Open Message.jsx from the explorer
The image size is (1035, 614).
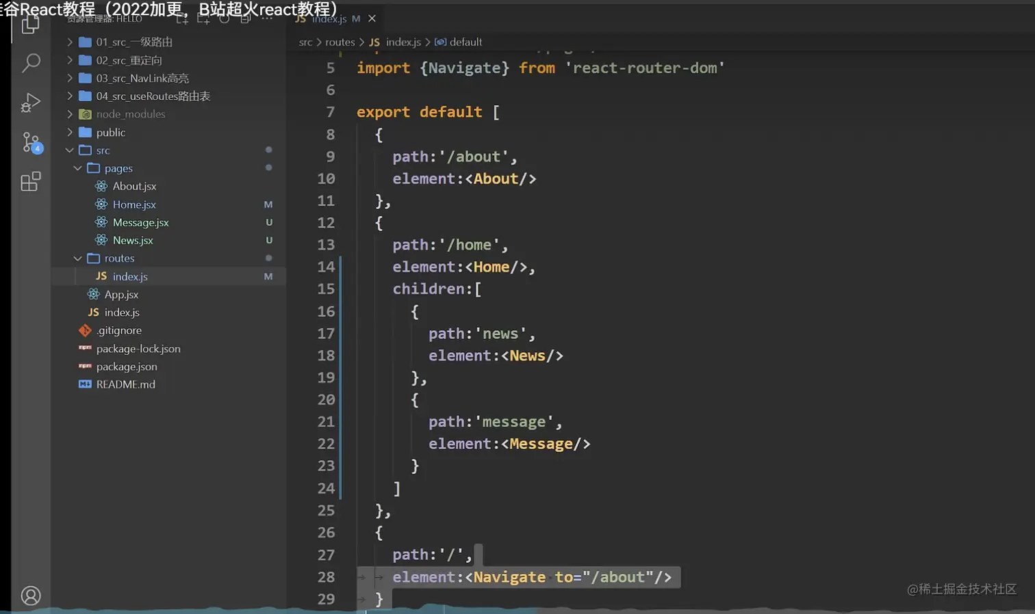coord(140,222)
